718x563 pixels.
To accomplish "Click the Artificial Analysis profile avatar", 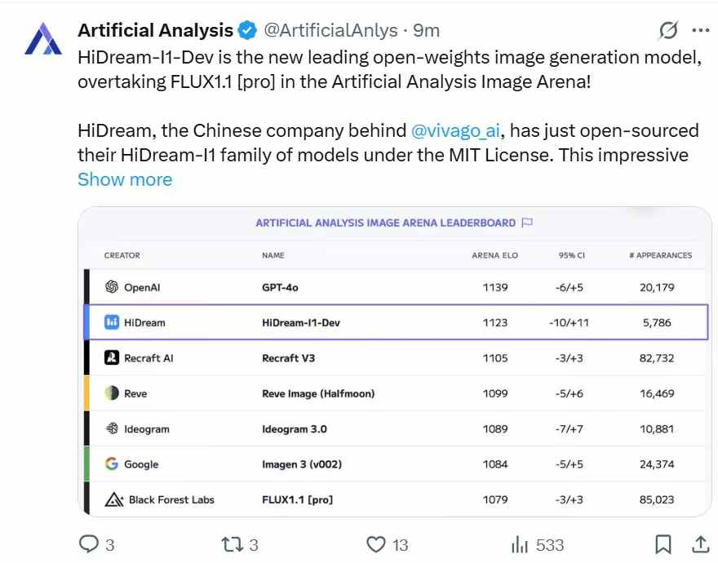I will click(42, 41).
